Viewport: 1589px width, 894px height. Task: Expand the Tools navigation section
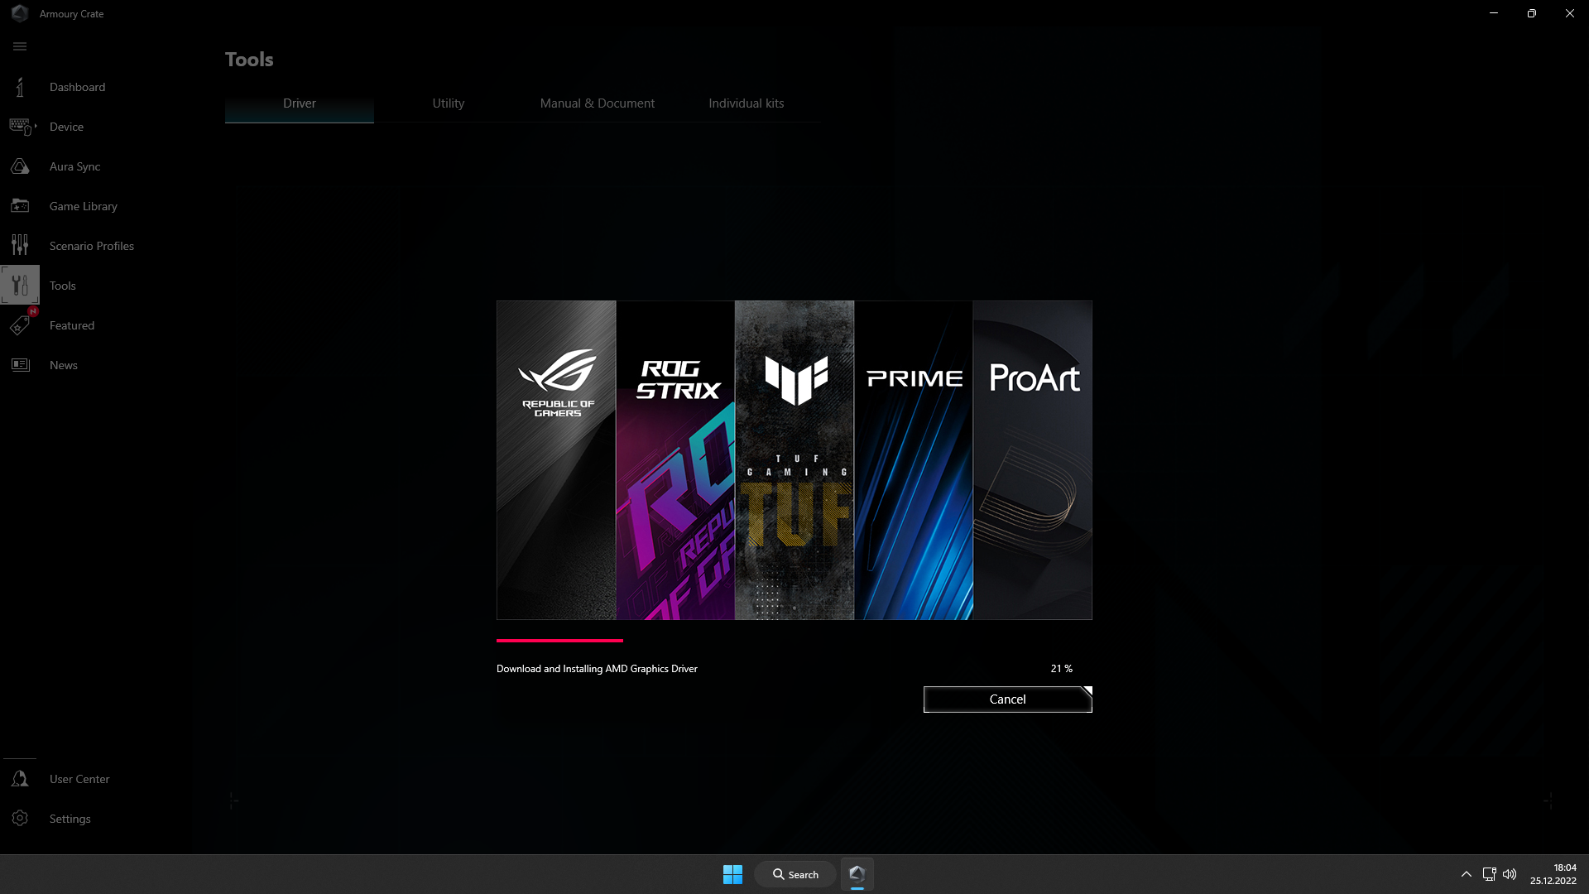click(x=62, y=285)
